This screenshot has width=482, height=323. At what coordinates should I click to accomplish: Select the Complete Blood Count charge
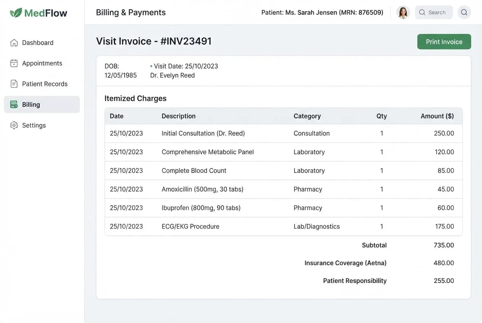(284, 171)
